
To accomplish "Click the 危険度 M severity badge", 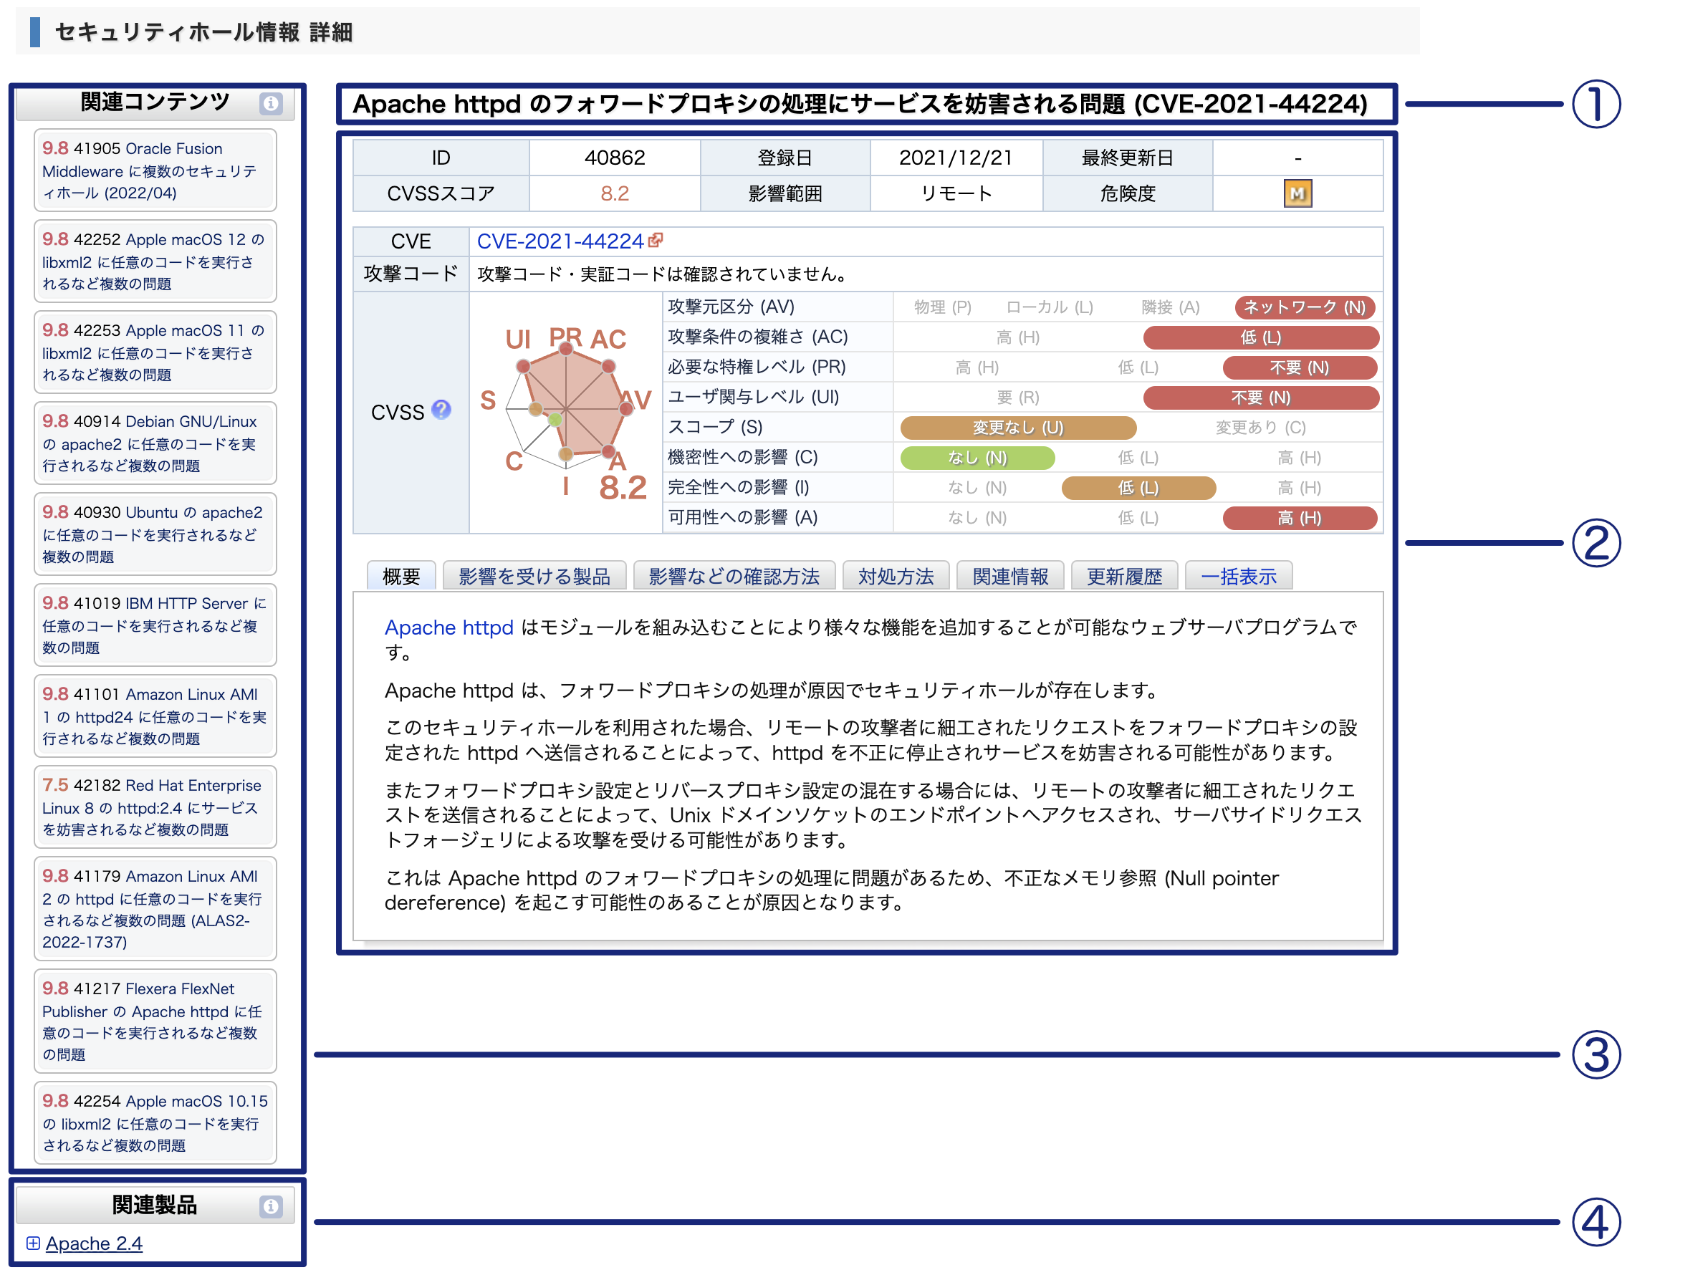I will click(x=1297, y=193).
